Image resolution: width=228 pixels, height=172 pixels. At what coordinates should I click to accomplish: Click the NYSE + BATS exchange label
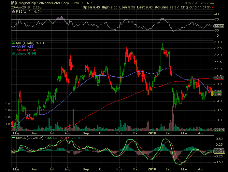pos(82,3)
